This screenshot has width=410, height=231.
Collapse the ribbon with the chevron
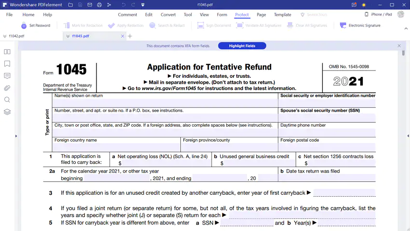point(406,29)
